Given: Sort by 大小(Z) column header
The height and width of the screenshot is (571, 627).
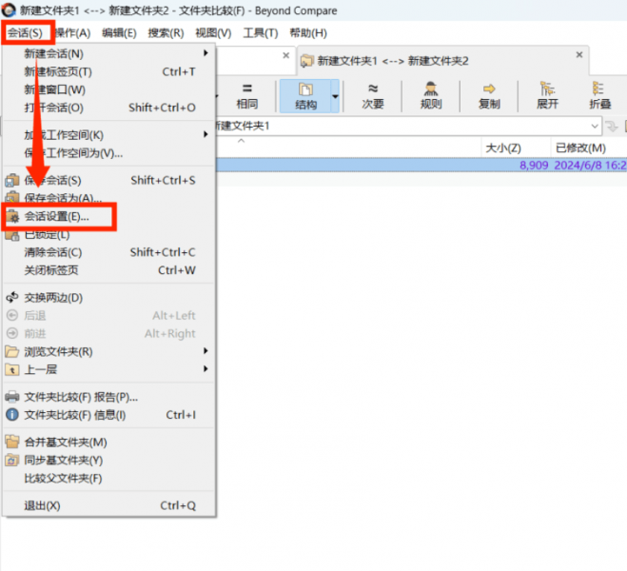Looking at the screenshot, I should coord(503,148).
